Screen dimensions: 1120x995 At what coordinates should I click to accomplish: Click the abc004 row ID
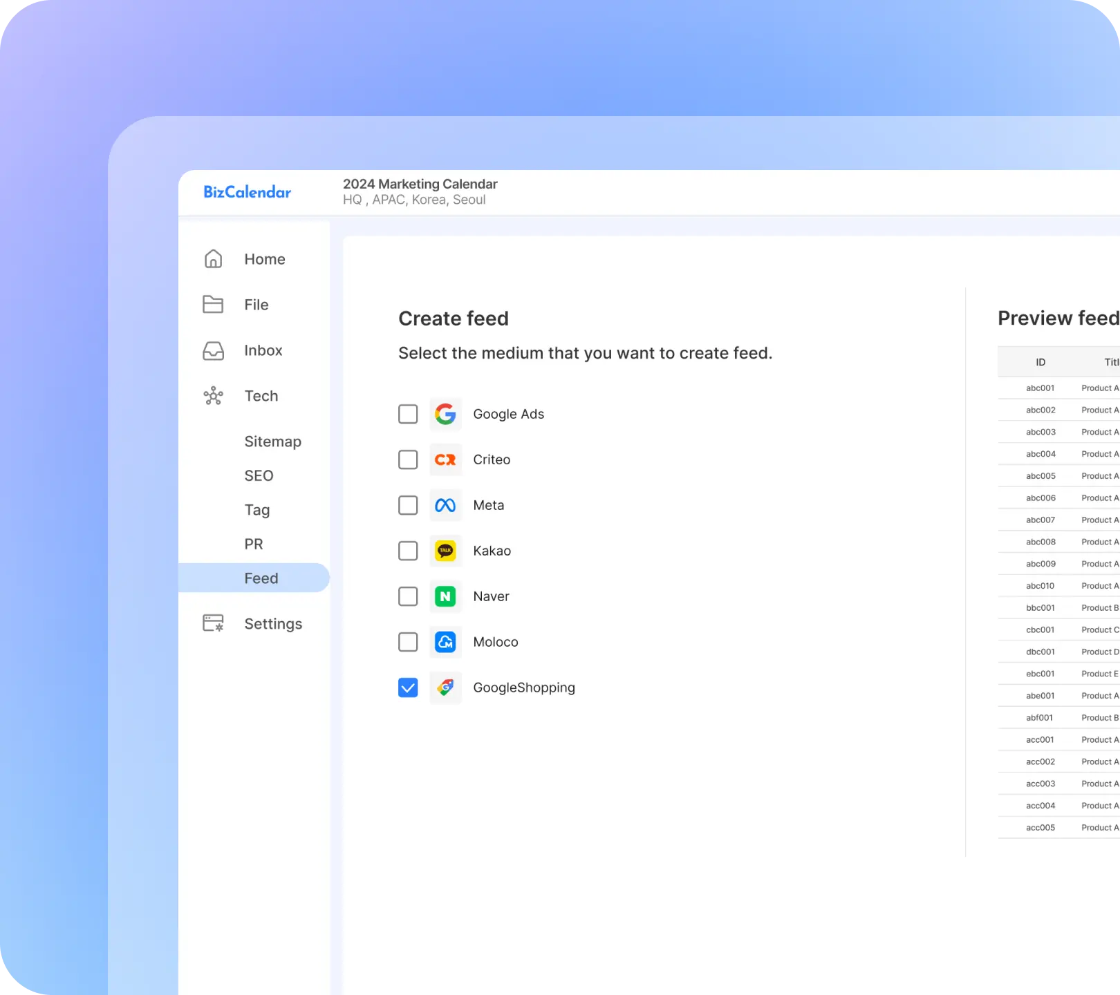click(1040, 454)
